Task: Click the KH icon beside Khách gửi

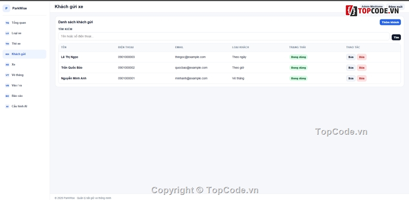Action: click(7, 54)
